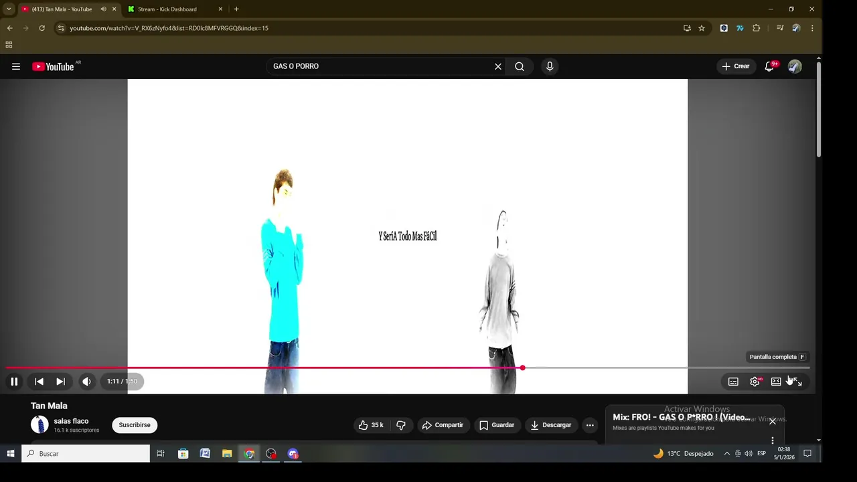Toggle subtitles in the video player
This screenshot has width=857, height=482.
click(733, 382)
